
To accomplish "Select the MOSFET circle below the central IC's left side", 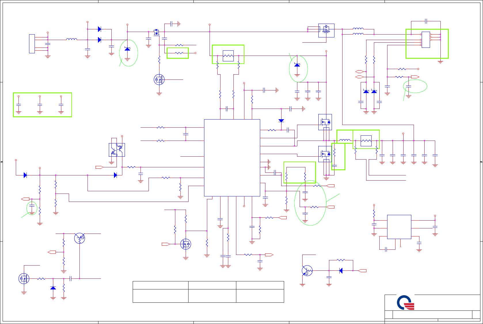I will pyautogui.click(x=186, y=244).
